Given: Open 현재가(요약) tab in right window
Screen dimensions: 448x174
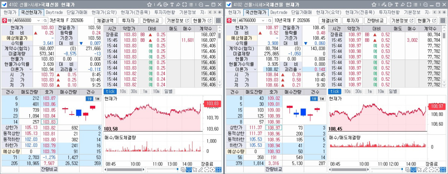Looking at the screenshot, I should 329,12.
